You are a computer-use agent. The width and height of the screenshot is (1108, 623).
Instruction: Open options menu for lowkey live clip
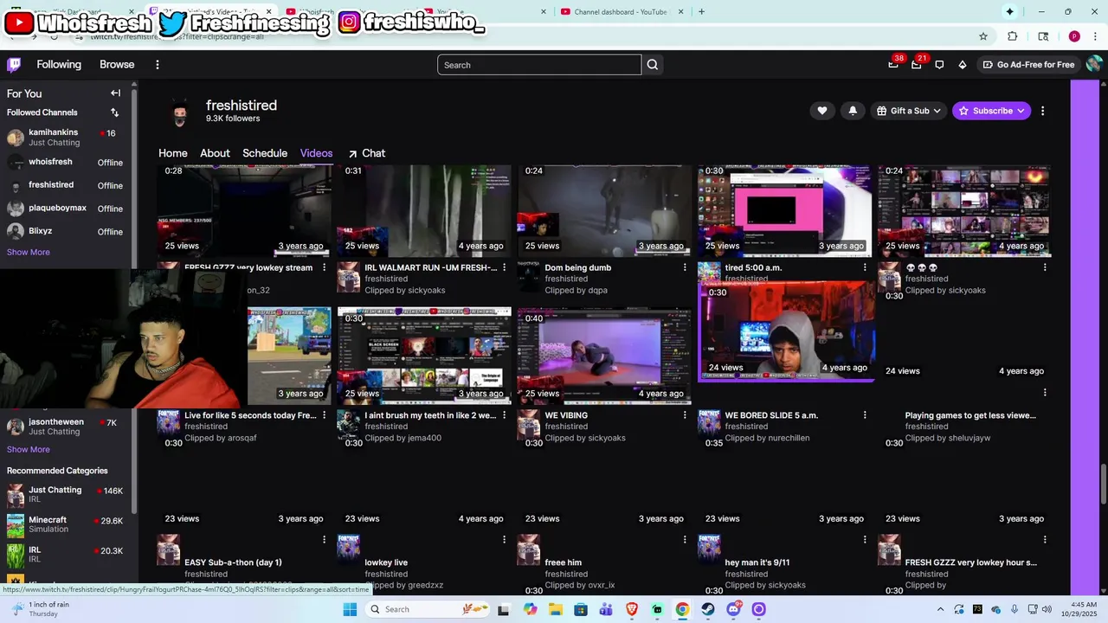[504, 539]
